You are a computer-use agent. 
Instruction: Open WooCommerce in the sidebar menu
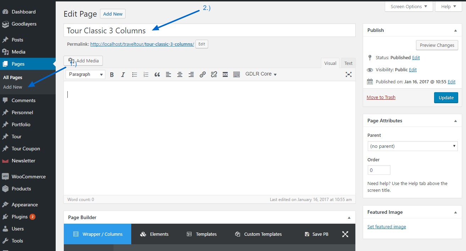(x=28, y=177)
